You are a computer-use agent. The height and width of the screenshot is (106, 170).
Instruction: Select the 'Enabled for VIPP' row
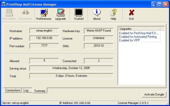[x=139, y=40]
